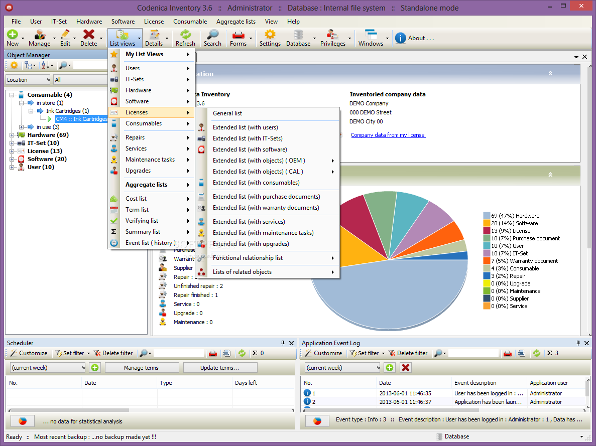Click the Refresh toolbar icon
The height and width of the screenshot is (446, 596).
coord(185,35)
